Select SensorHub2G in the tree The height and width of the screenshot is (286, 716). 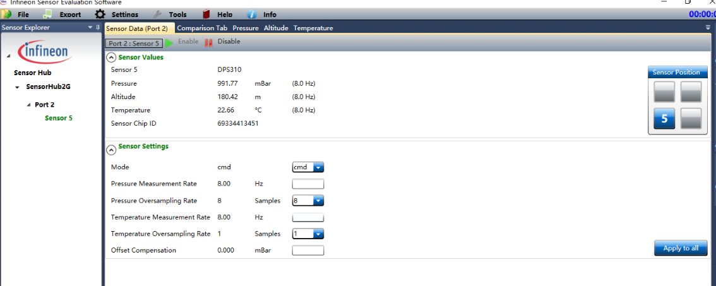pos(49,86)
